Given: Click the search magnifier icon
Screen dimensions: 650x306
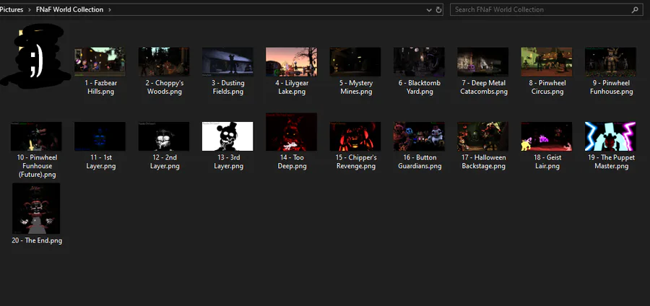Looking at the screenshot, I should [635, 9].
